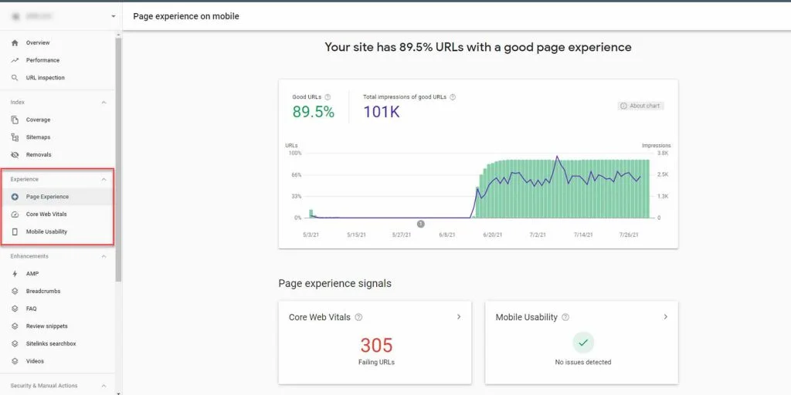Click the 89.5% Good URLs value
Viewport: 791px width, 395px height.
(314, 112)
